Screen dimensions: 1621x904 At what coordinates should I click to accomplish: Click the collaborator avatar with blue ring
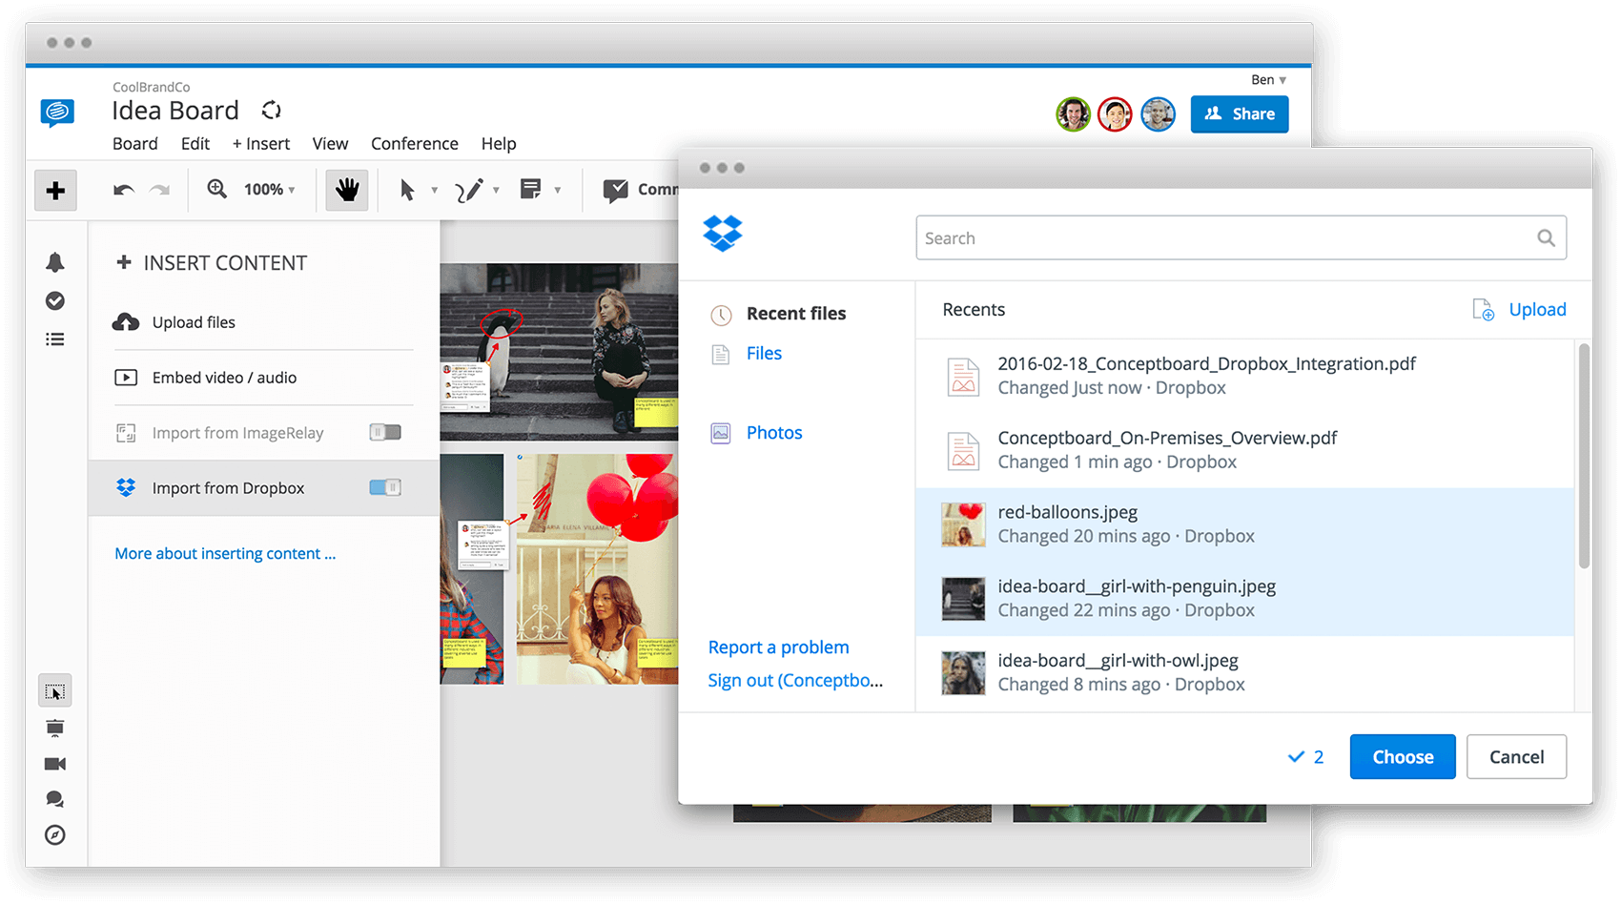[1159, 114]
